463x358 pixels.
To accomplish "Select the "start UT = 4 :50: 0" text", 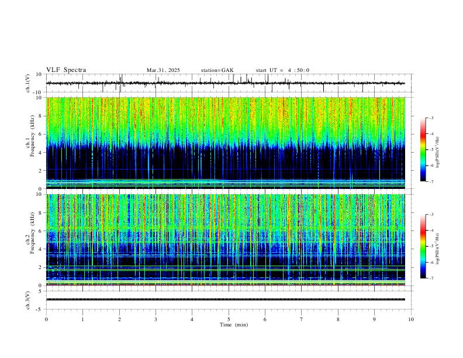I will pyautogui.click(x=282, y=70).
